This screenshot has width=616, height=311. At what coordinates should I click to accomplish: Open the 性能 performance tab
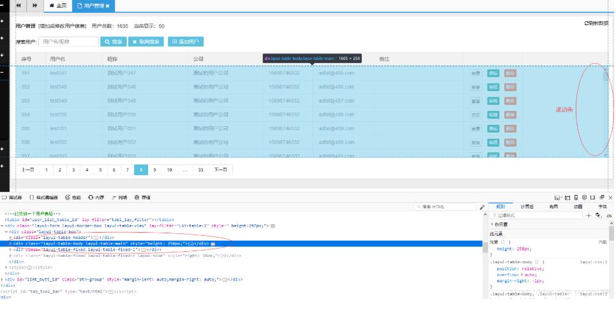(73, 198)
